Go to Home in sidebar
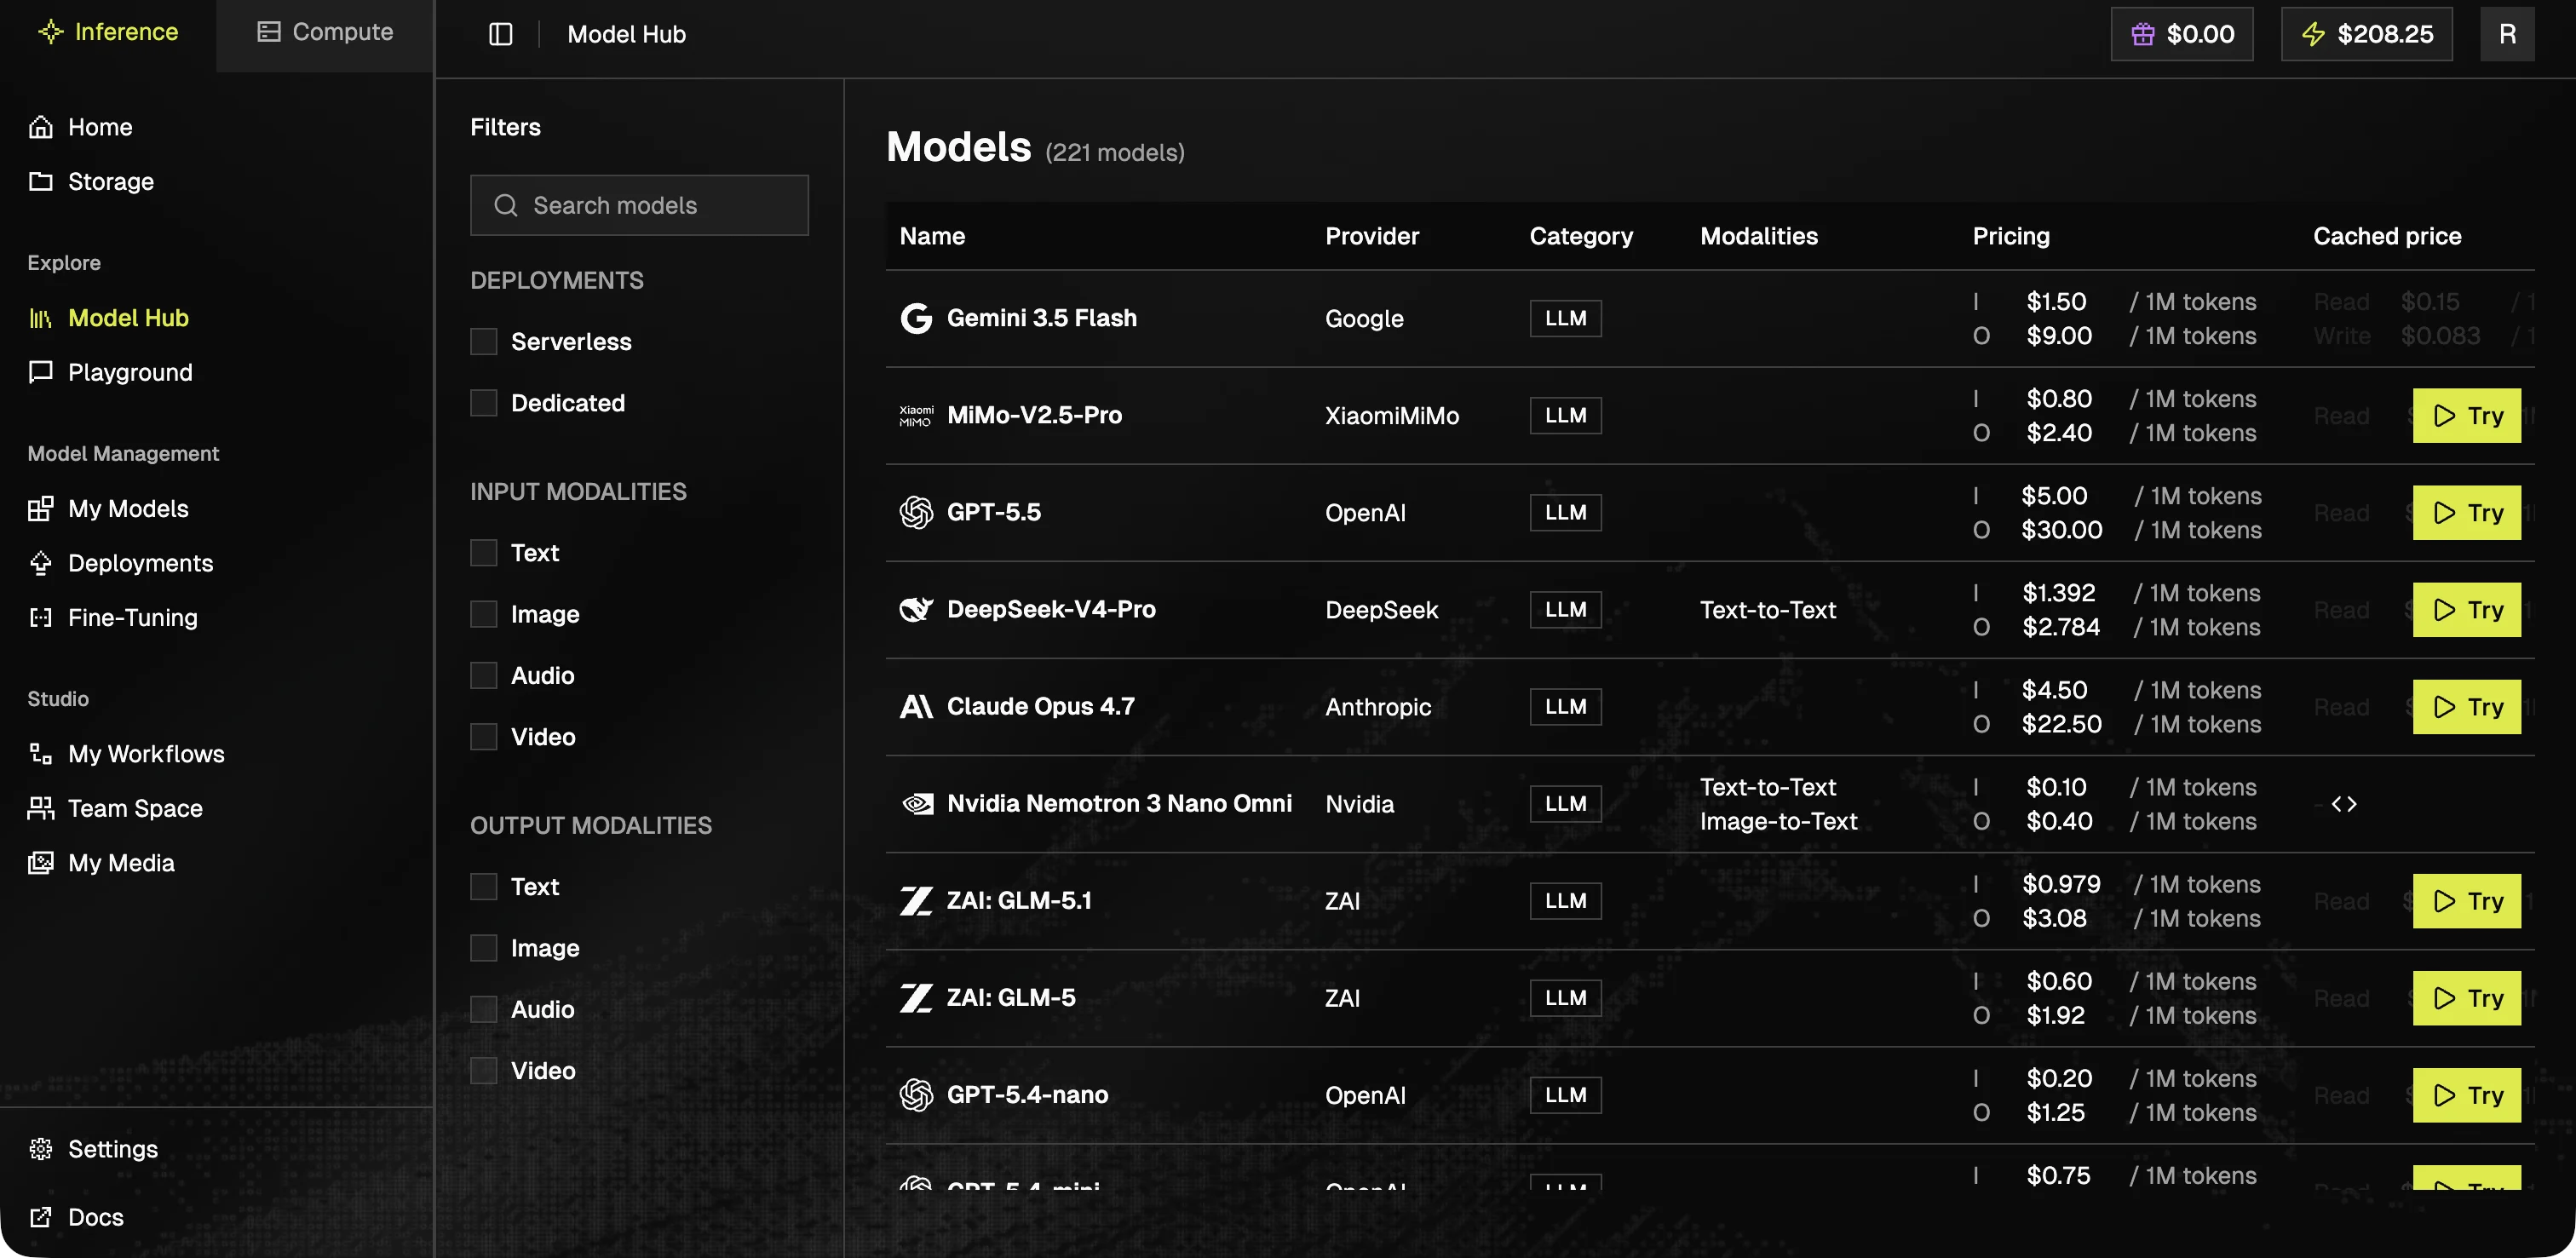Screen dimensions: 2576x1258 tap(80, 127)
